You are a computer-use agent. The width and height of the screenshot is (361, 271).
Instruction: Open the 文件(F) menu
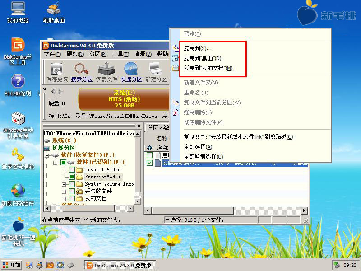52,54
